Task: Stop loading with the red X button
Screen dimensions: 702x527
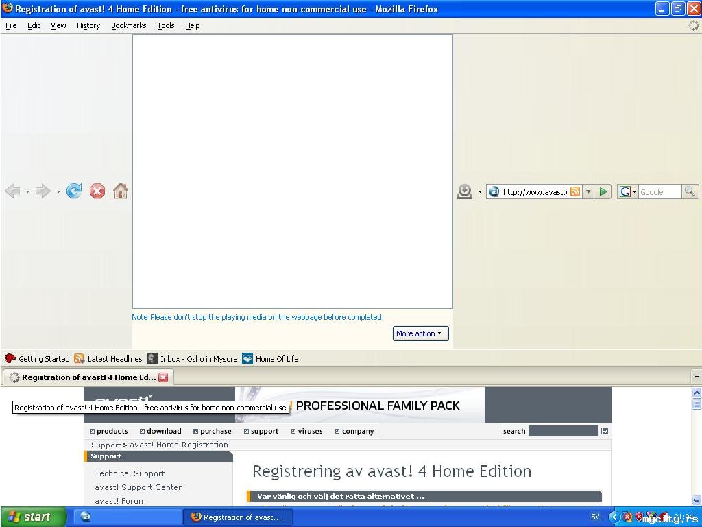Action: (97, 191)
